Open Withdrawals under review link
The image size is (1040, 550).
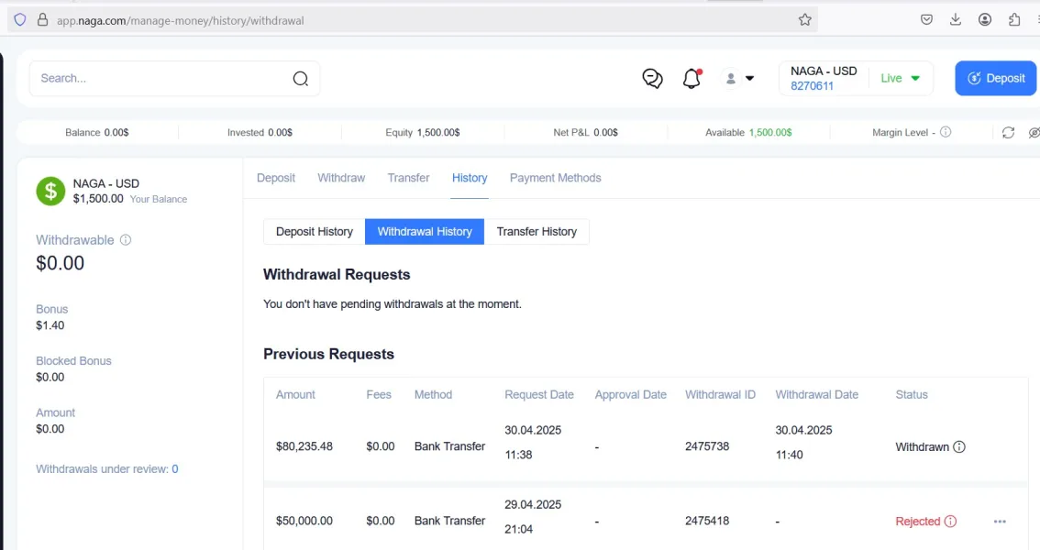pyautogui.click(x=106, y=469)
